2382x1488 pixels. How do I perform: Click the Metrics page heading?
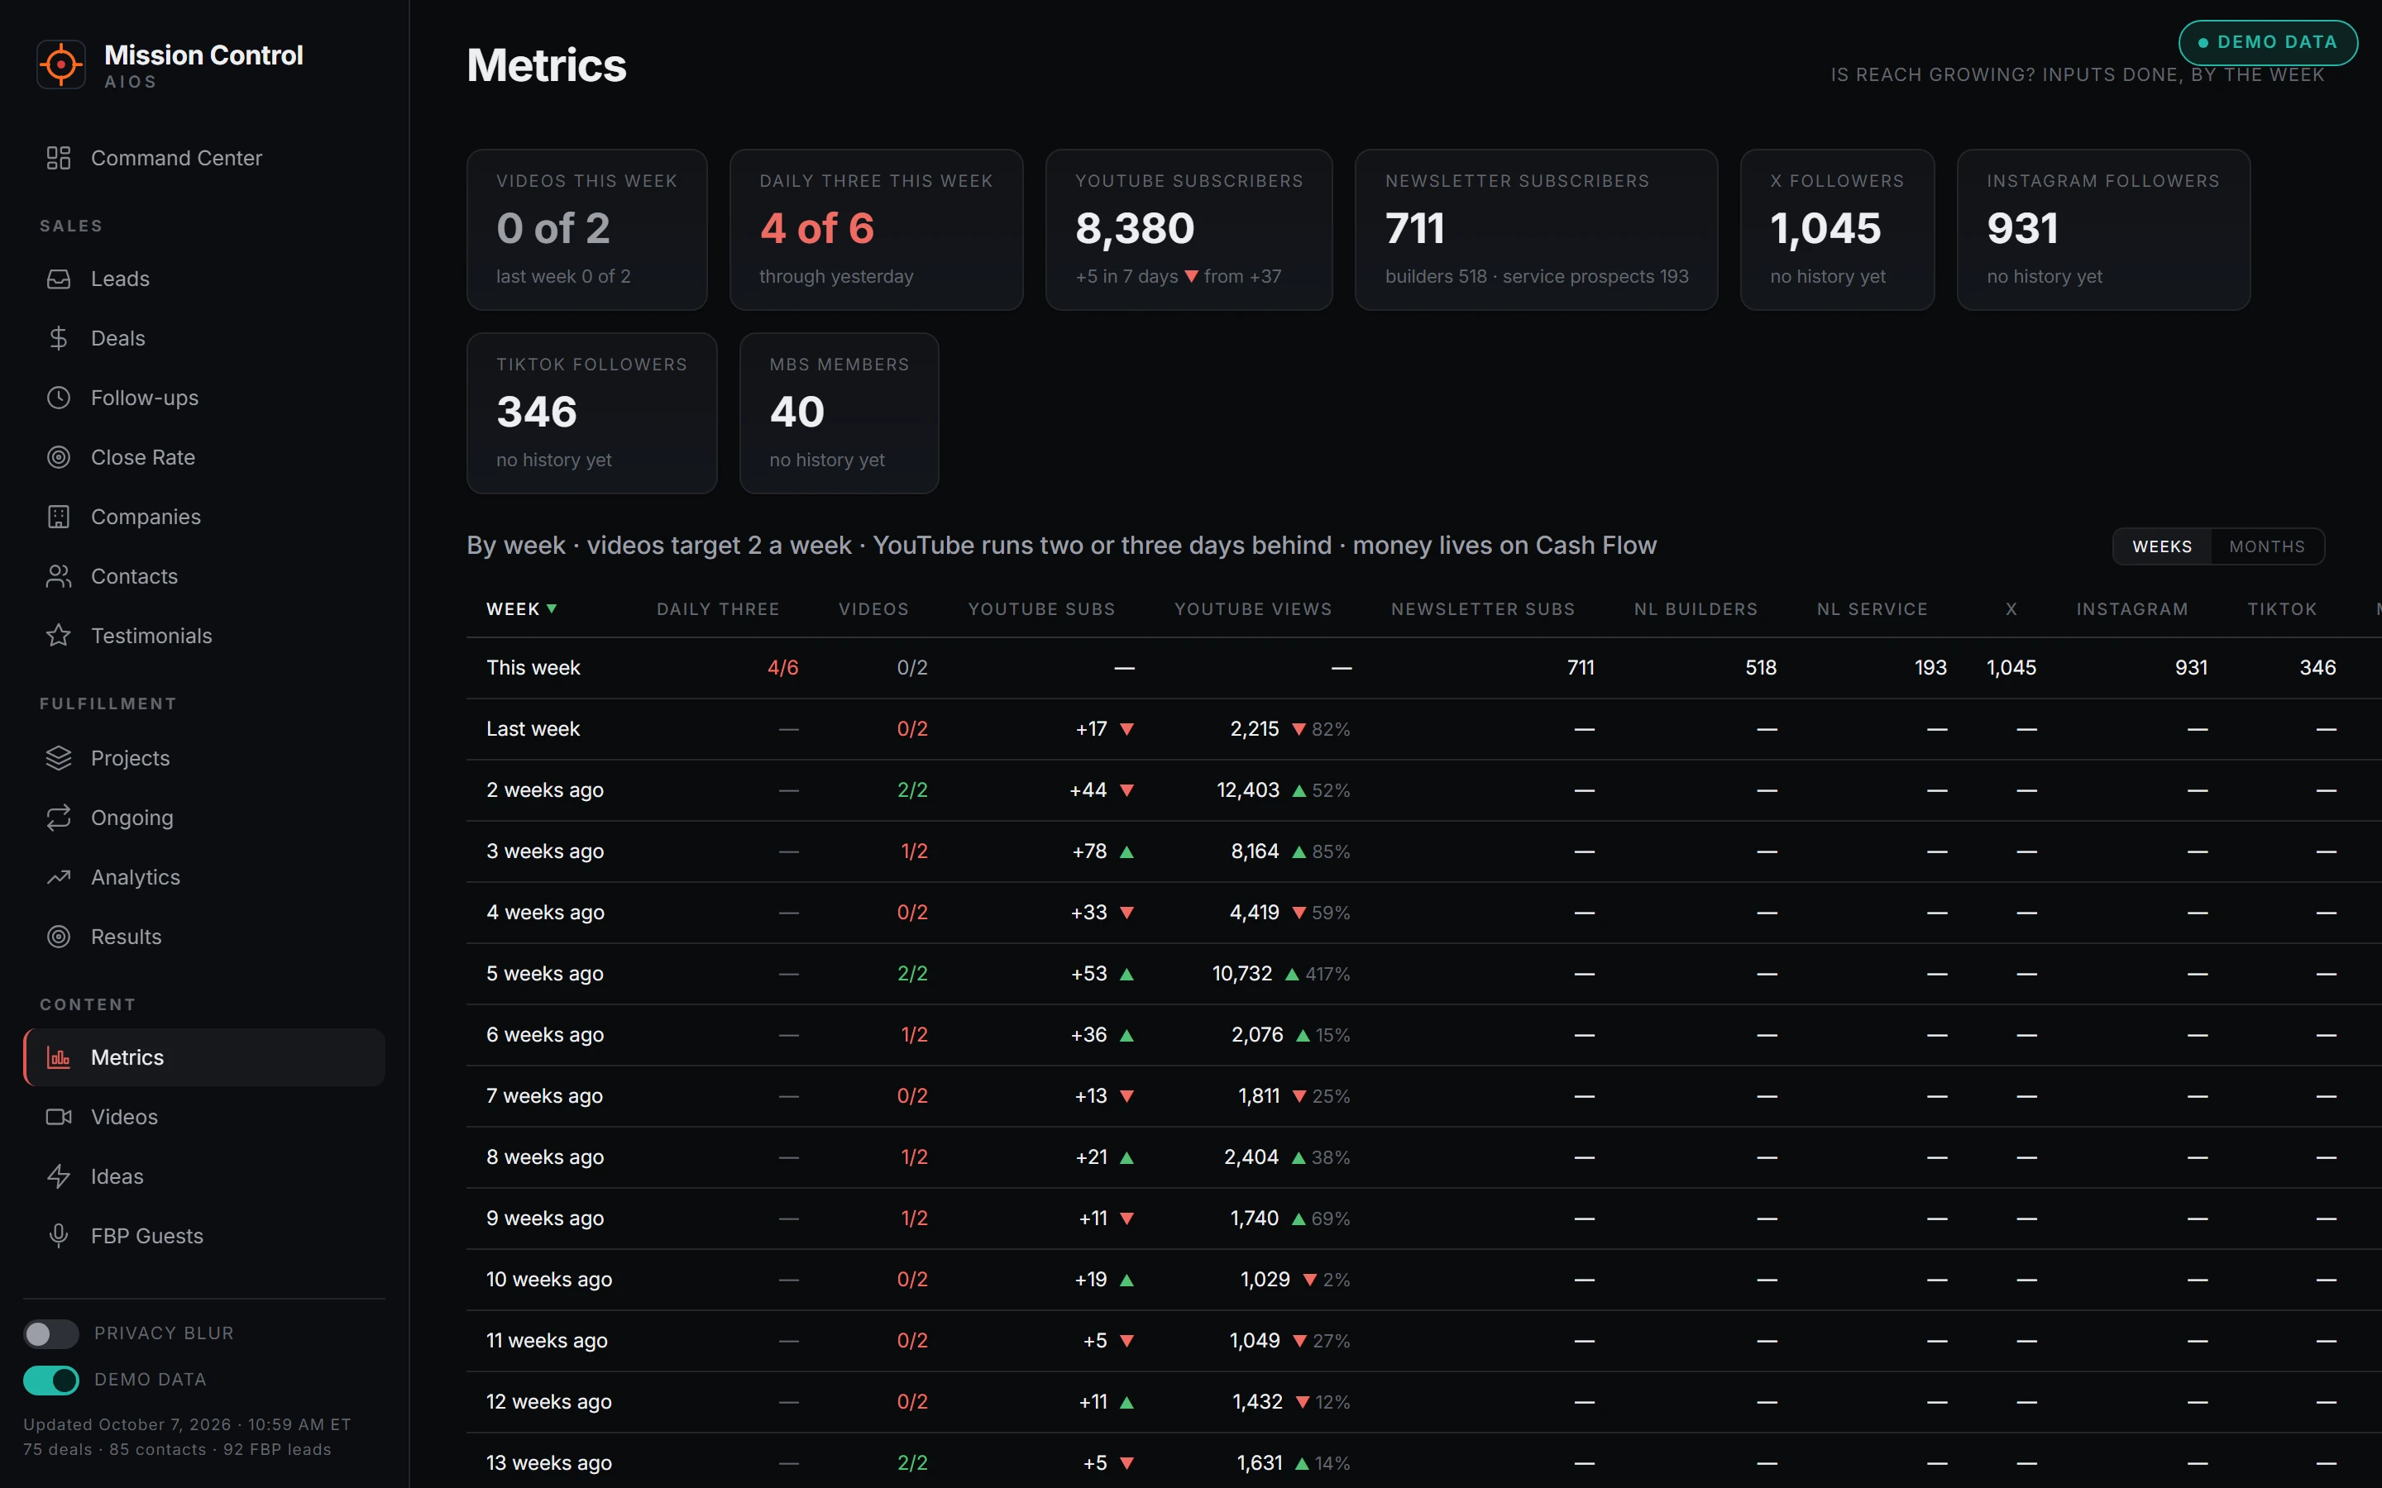tap(546, 66)
